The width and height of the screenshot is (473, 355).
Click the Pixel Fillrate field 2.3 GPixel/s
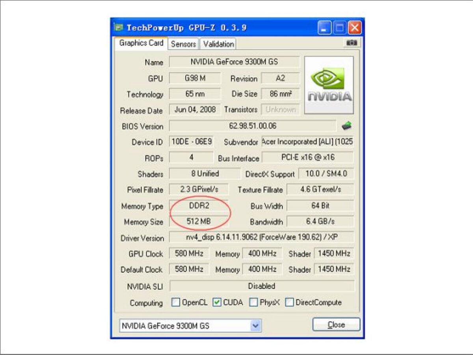click(x=199, y=189)
